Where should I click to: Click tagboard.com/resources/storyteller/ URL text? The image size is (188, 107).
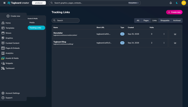tap(65, 35)
